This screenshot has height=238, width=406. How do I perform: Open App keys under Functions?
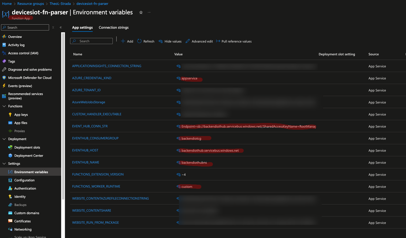tap(21, 115)
